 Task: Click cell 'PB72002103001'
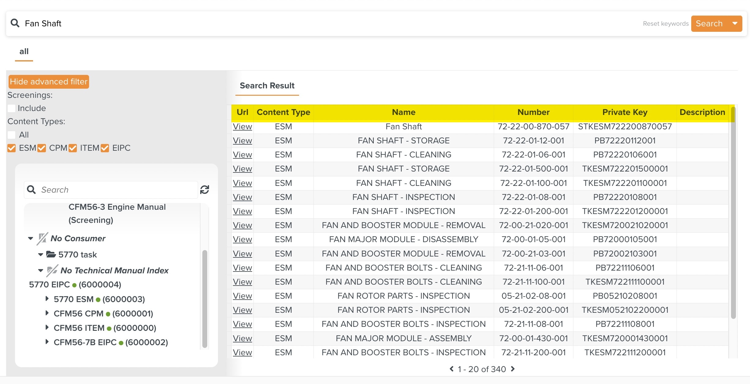[625, 254]
